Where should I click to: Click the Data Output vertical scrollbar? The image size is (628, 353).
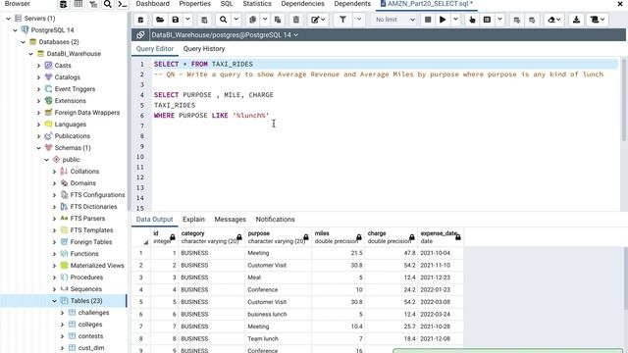click(626, 278)
